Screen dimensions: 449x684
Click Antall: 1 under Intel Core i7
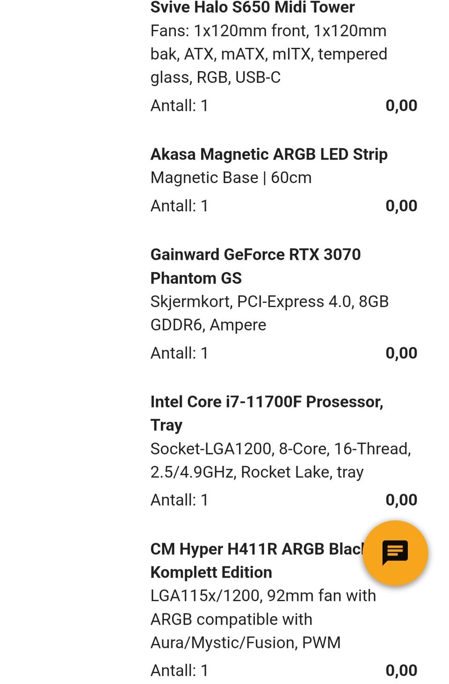179,500
